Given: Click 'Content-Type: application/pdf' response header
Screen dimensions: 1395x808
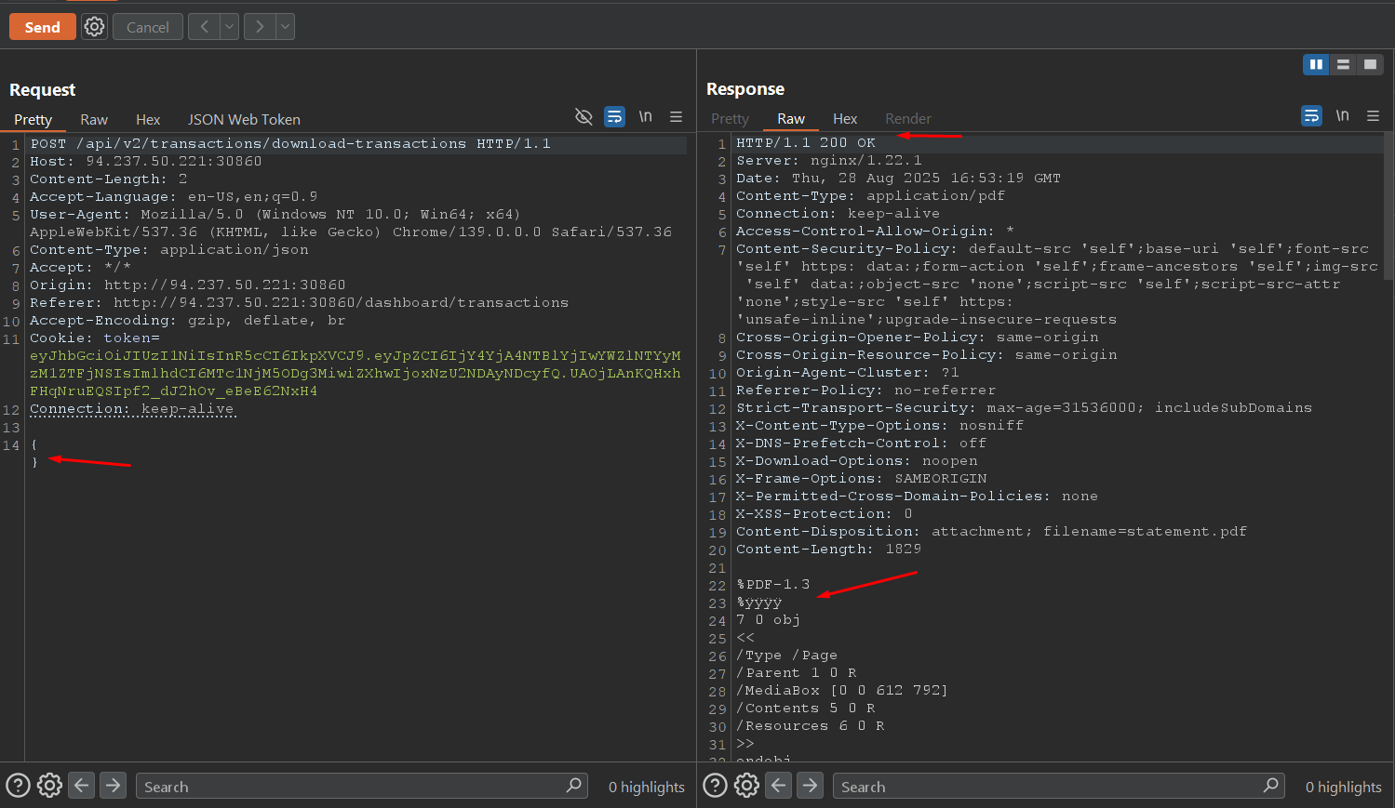Looking at the screenshot, I should click(871, 196).
